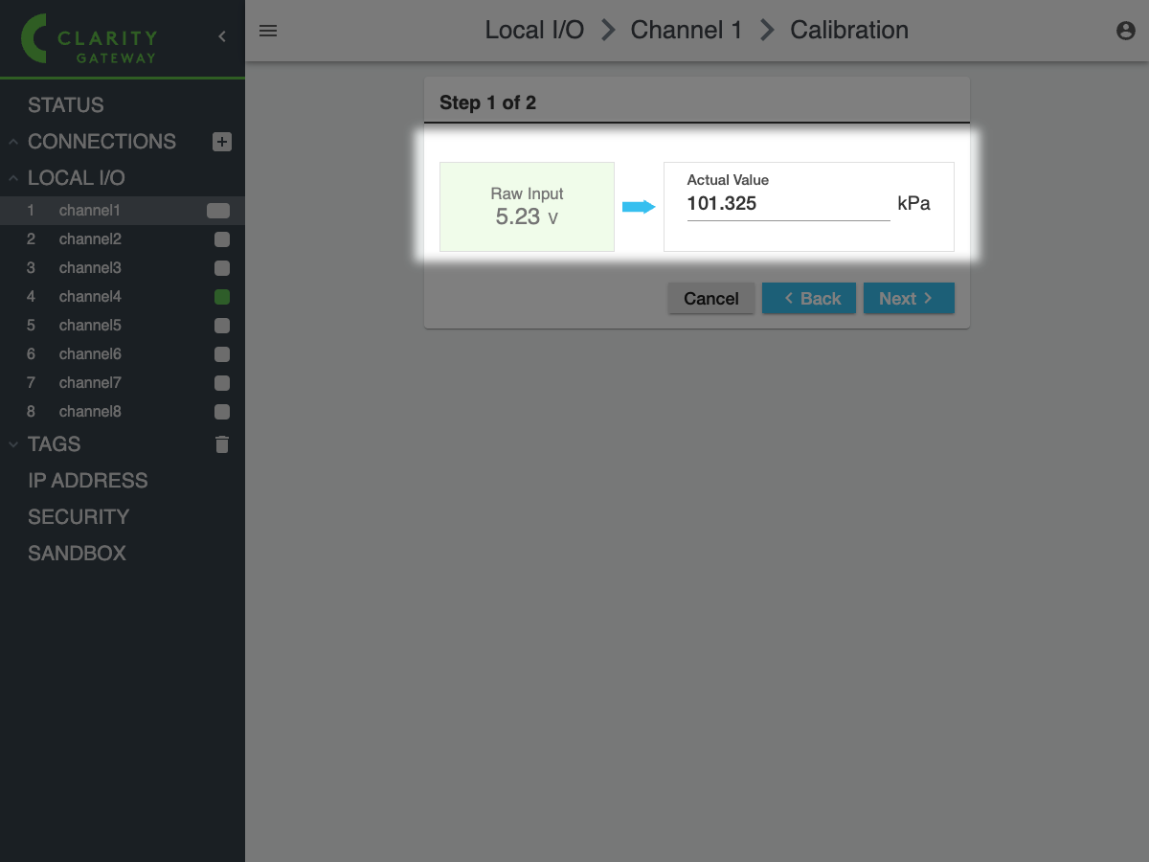The width and height of the screenshot is (1149, 862).
Task: Click the Actual Value input field
Action: coord(787,204)
